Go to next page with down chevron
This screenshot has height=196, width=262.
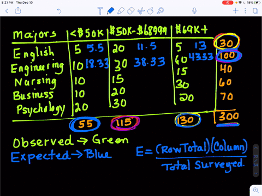(256, 173)
